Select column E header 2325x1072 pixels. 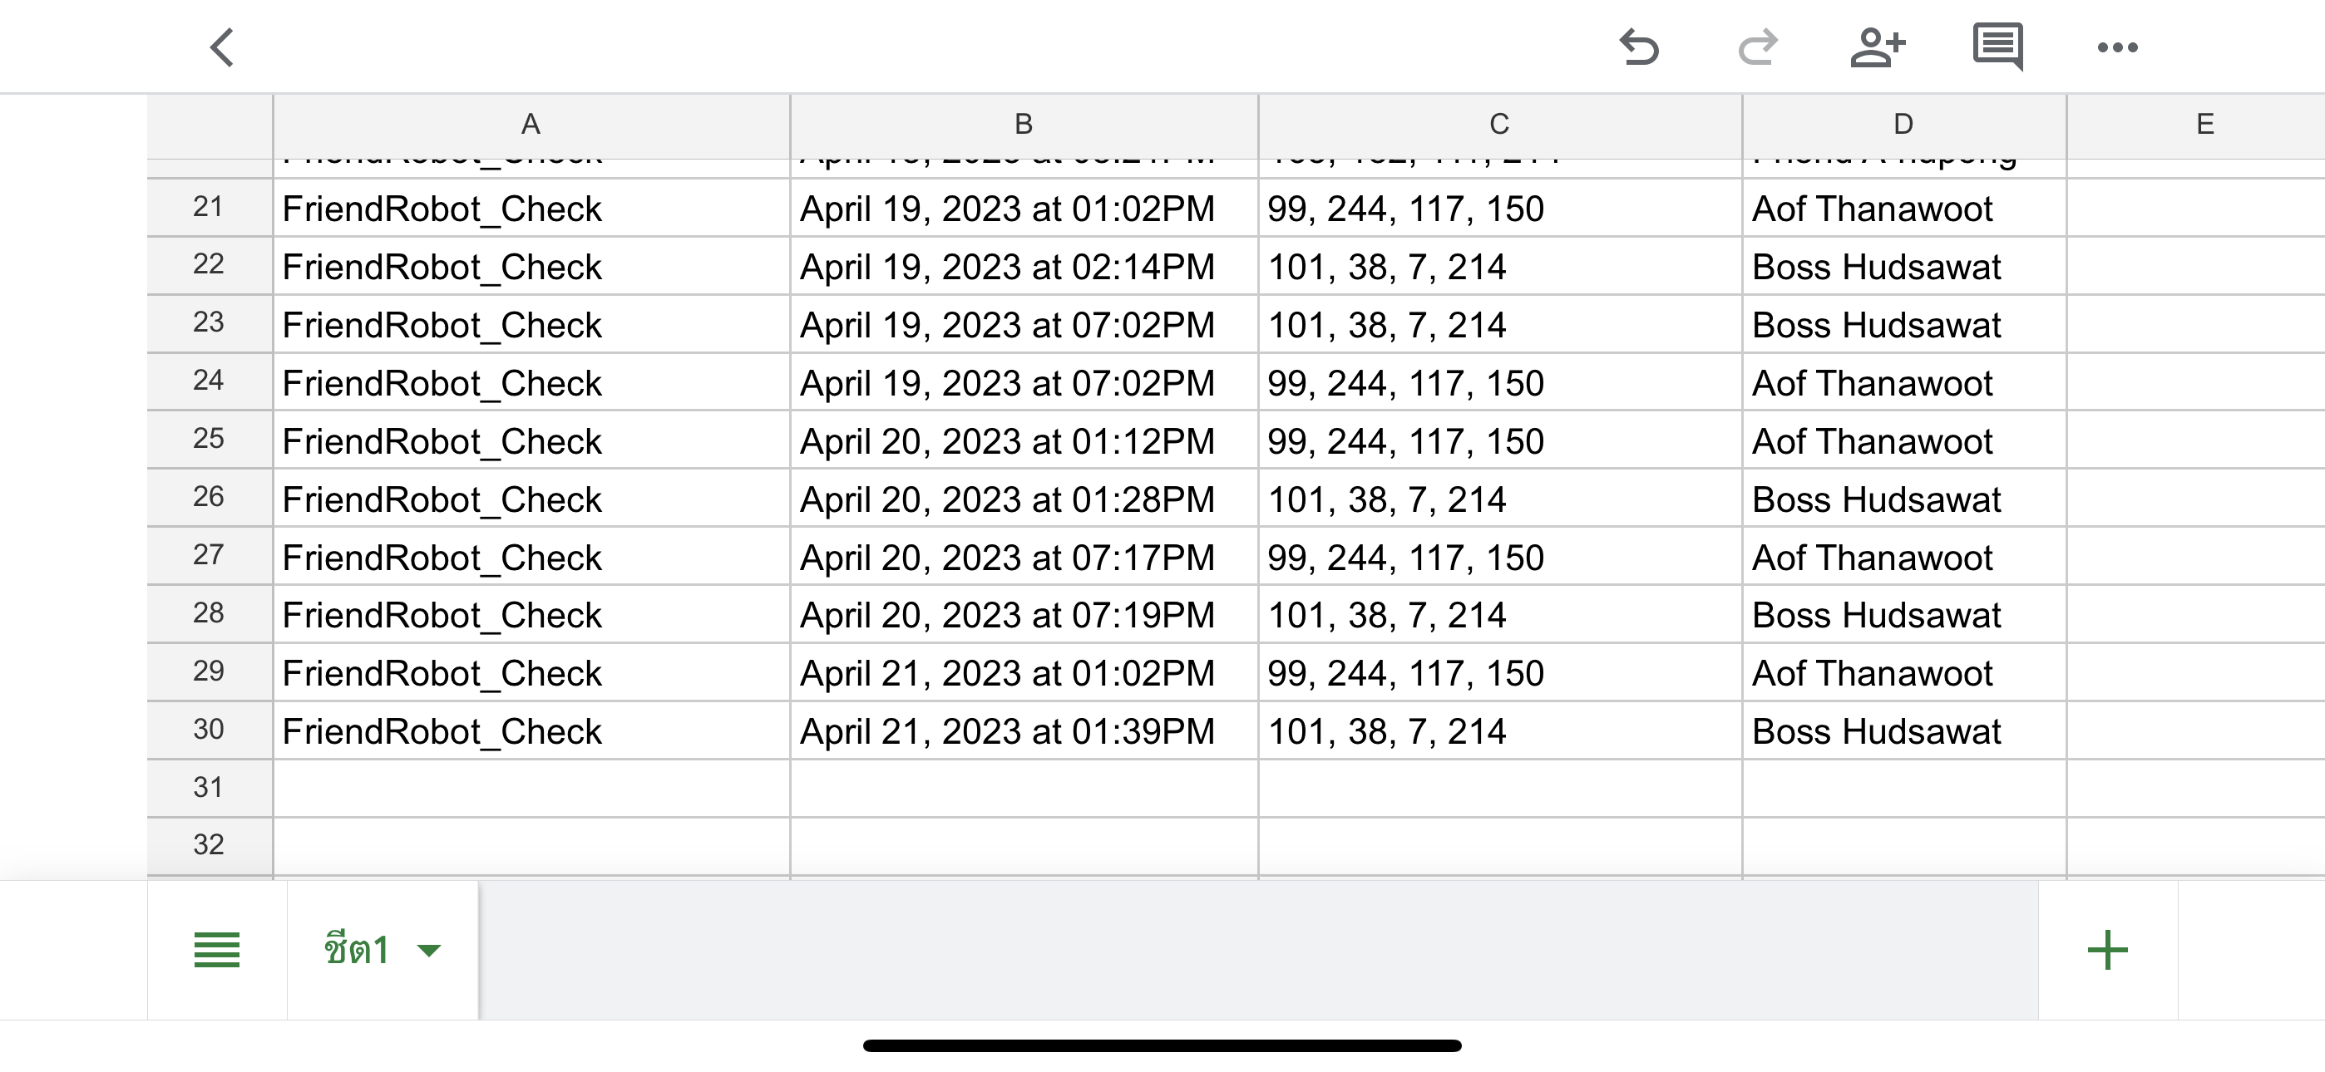pos(2204,125)
